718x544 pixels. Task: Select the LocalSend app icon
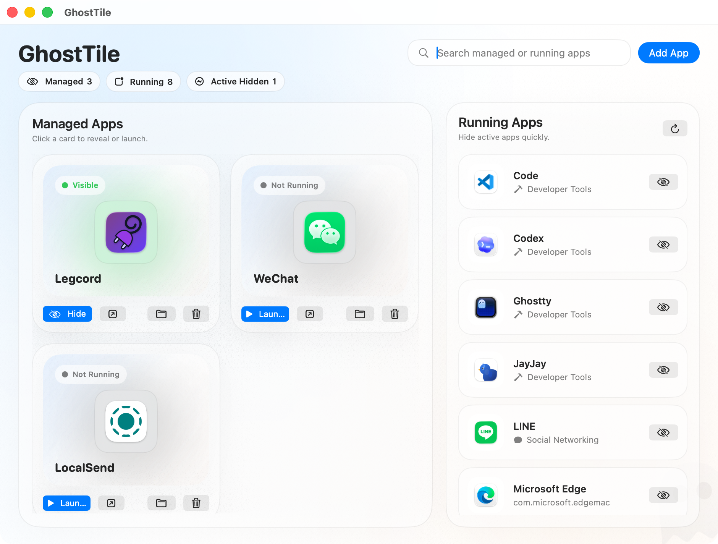[x=126, y=421]
